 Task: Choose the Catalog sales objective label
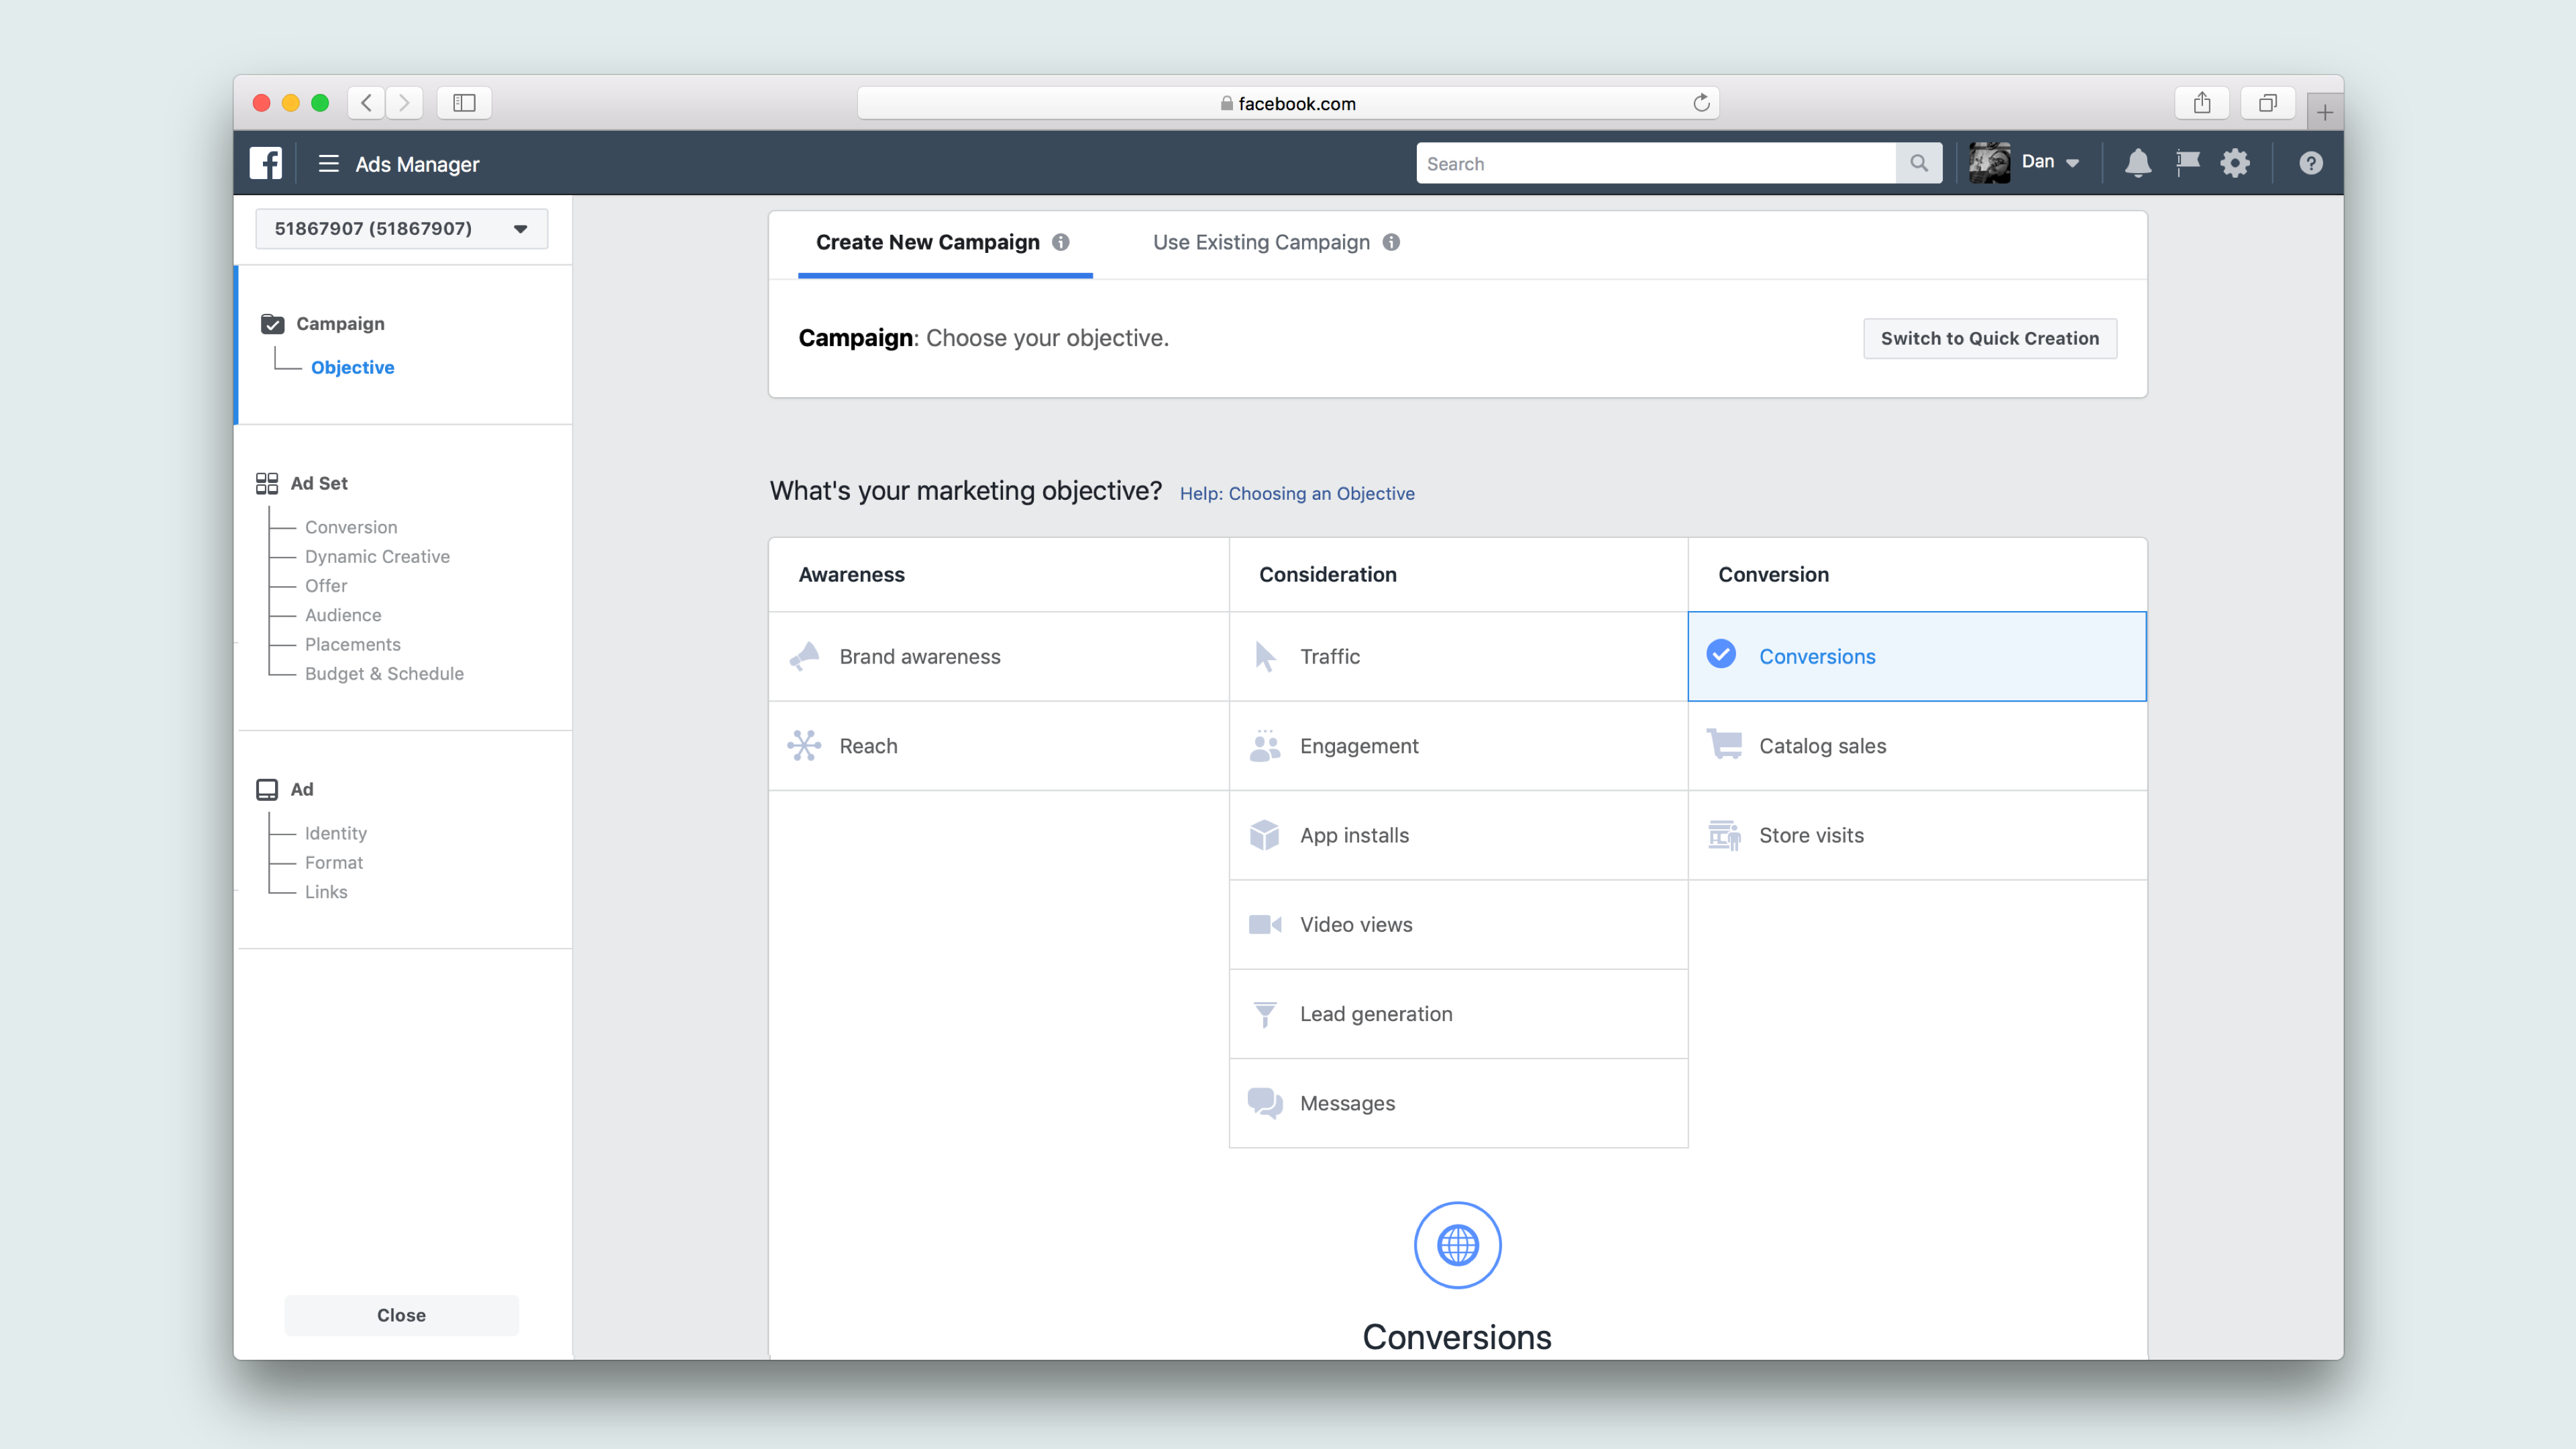1822,745
